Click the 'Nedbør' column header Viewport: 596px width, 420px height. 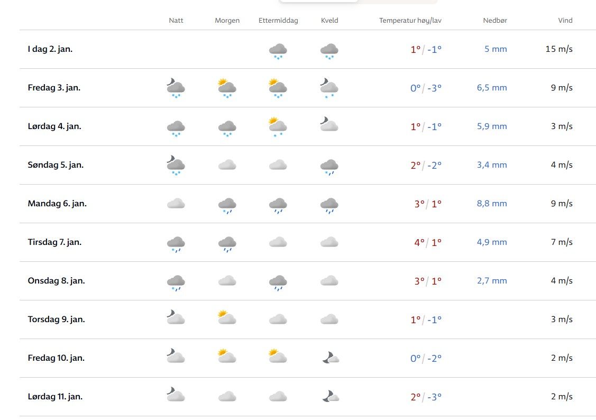coord(495,21)
